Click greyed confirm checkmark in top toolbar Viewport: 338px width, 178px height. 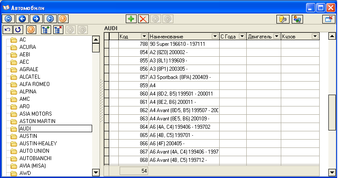pos(168,19)
